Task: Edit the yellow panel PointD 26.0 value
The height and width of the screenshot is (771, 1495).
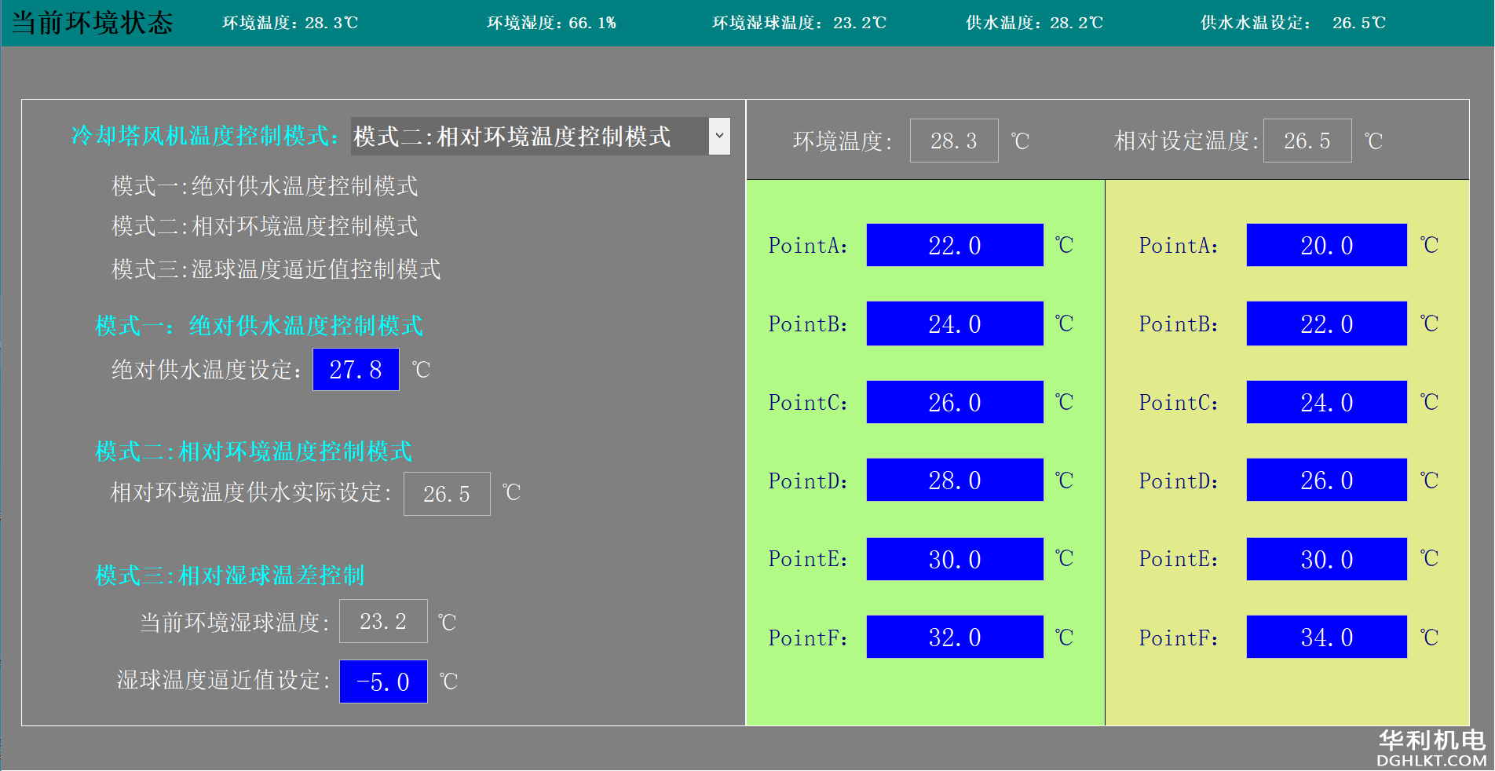Action: pyautogui.click(x=1326, y=480)
